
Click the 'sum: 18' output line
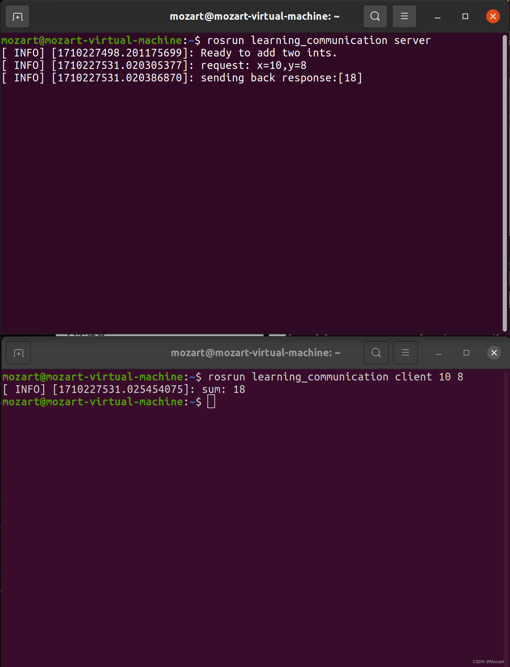pos(124,389)
